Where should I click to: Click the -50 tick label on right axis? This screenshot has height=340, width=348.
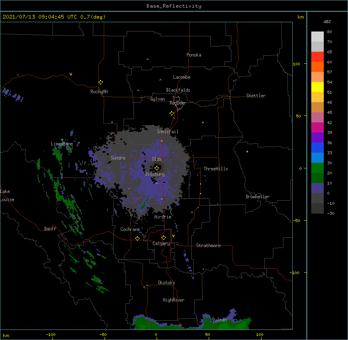click(x=296, y=220)
